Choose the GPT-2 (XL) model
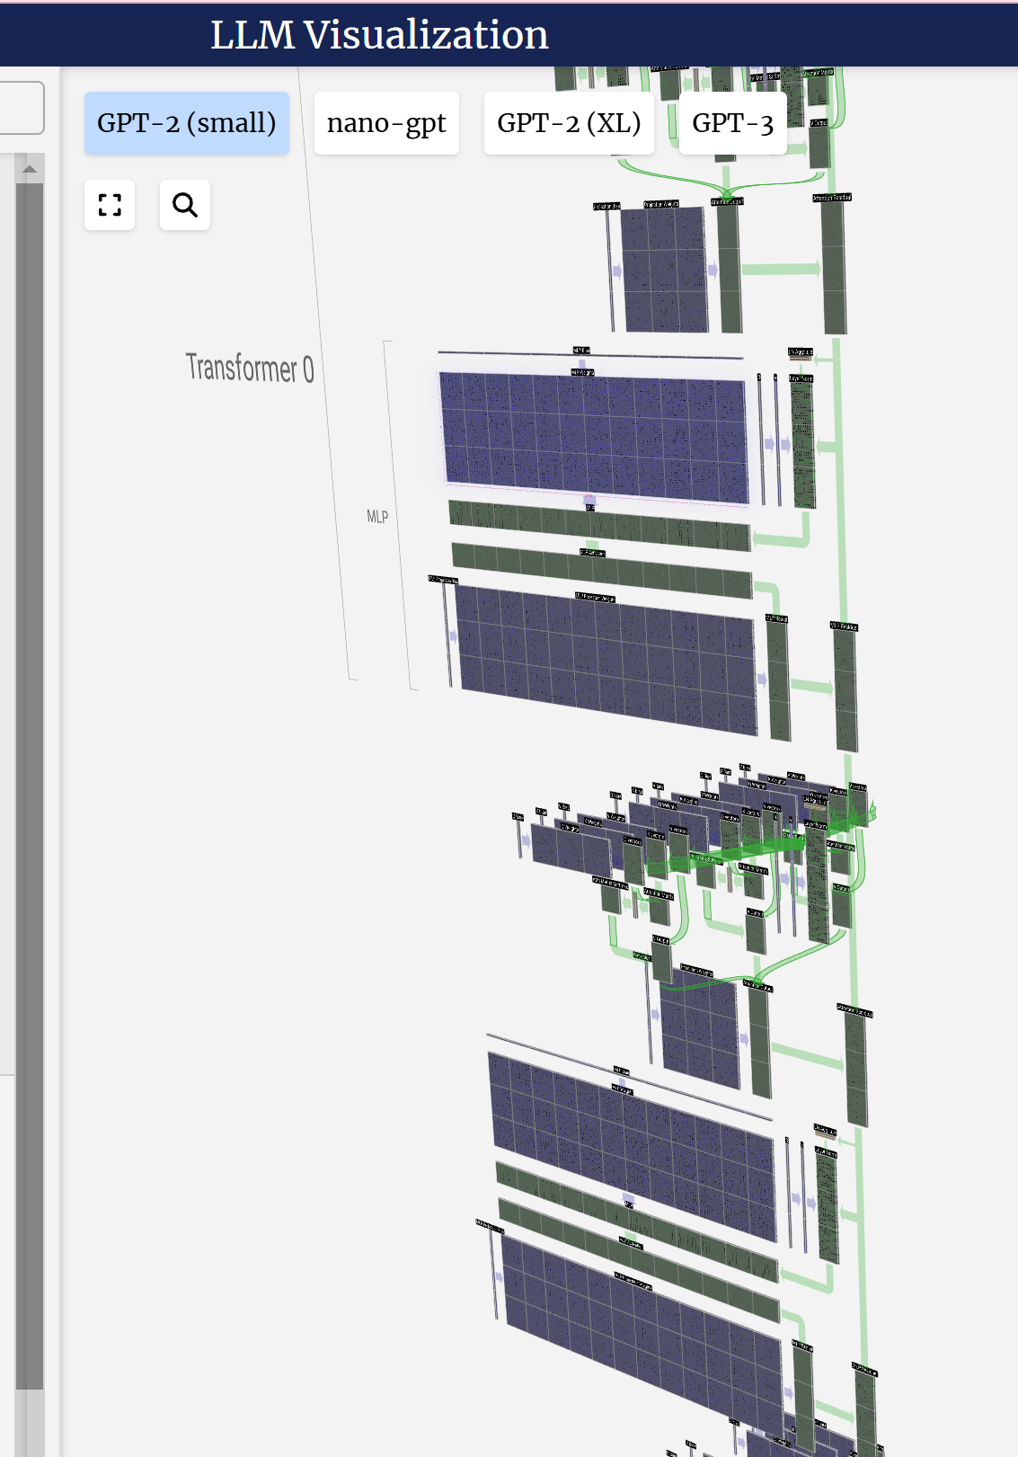Viewport: 1018px width, 1457px height. tap(569, 123)
